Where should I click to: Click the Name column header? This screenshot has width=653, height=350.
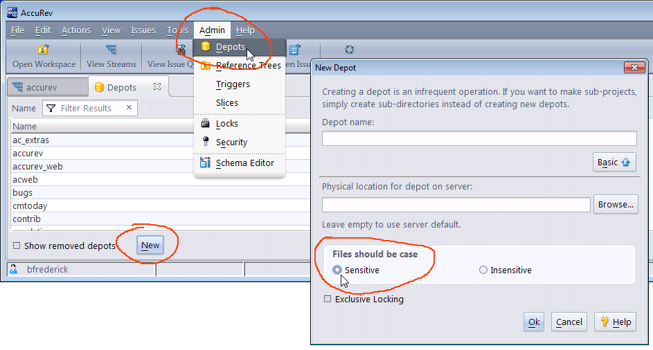(x=161, y=126)
